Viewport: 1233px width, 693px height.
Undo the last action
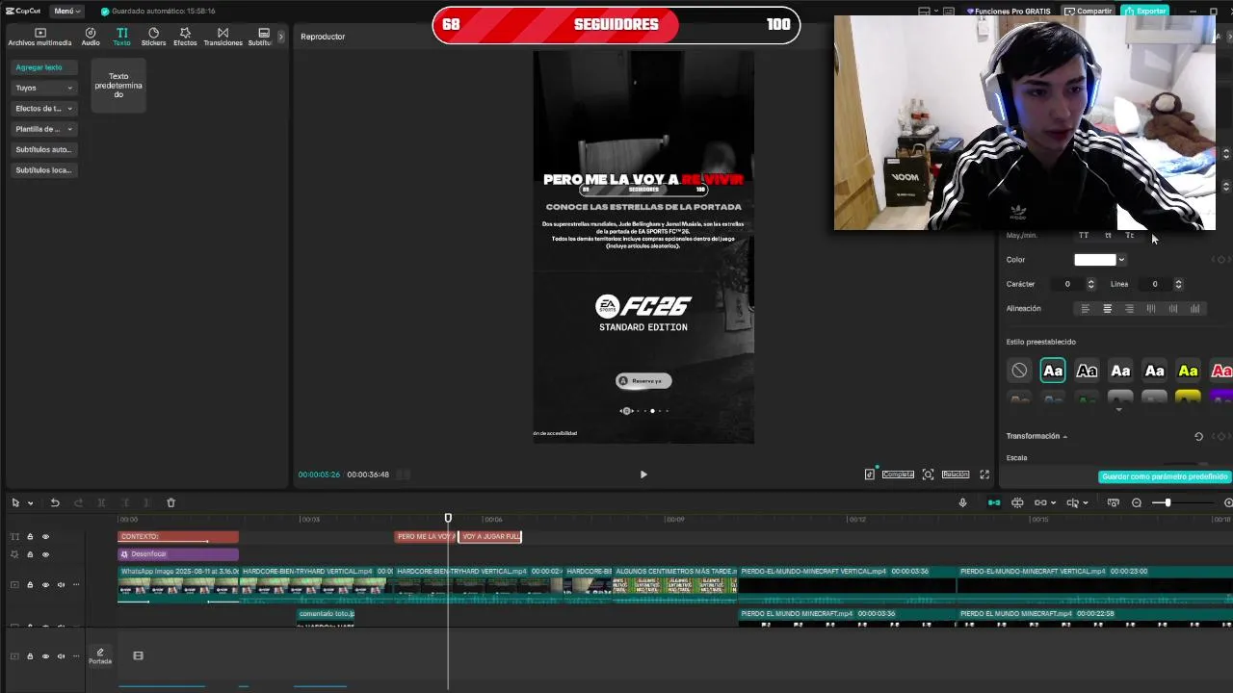coord(55,502)
